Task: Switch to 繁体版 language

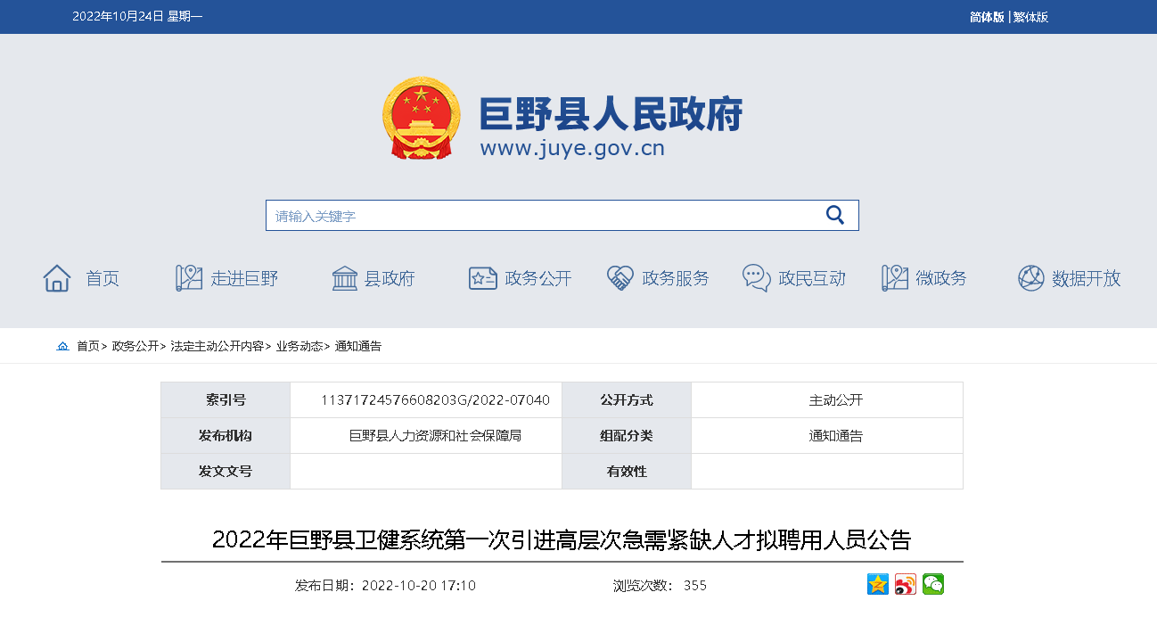Action: coord(1031,17)
